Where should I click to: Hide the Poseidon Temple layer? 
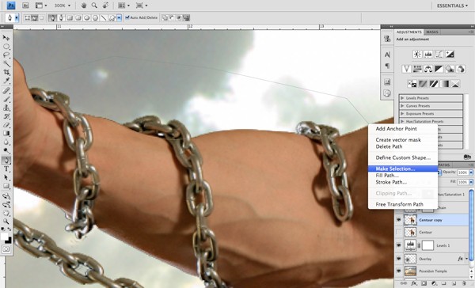tap(399, 271)
